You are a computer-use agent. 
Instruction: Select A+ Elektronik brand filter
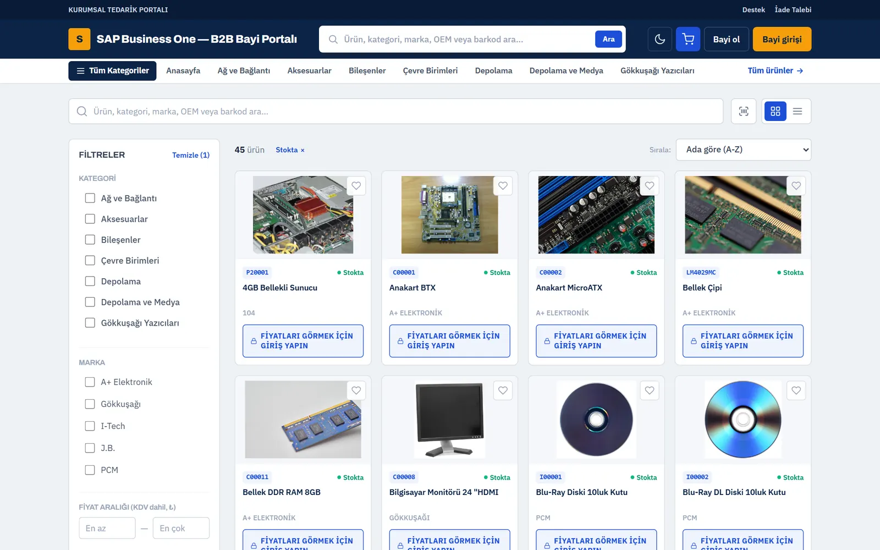click(90, 382)
